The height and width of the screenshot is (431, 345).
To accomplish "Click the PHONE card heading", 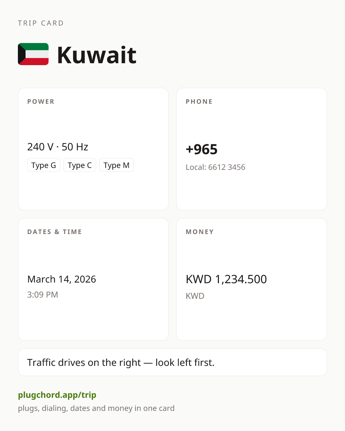I will coord(199,102).
